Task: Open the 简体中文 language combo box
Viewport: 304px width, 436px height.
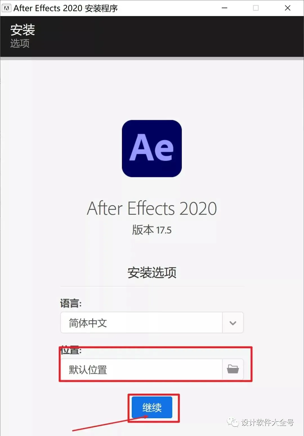Action: (x=152, y=323)
